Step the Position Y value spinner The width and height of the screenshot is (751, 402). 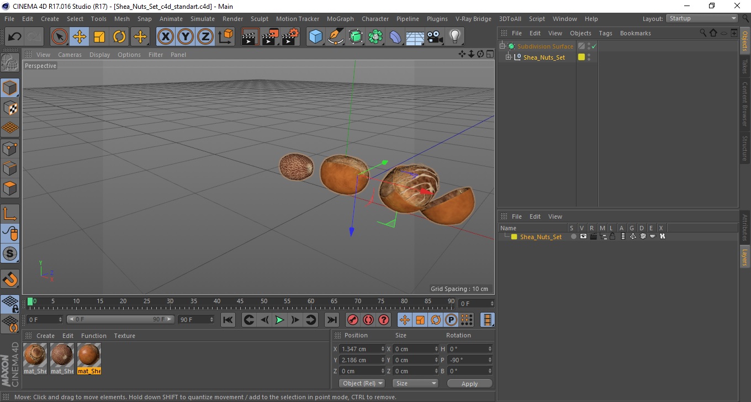[383, 360]
